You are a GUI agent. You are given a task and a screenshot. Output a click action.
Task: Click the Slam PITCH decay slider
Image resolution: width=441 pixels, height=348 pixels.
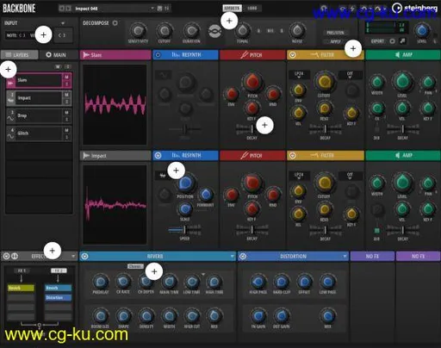(x=252, y=129)
